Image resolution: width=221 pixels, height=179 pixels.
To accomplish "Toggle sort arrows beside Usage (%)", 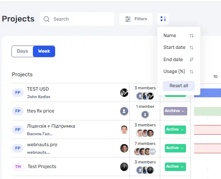I will coord(191,72).
